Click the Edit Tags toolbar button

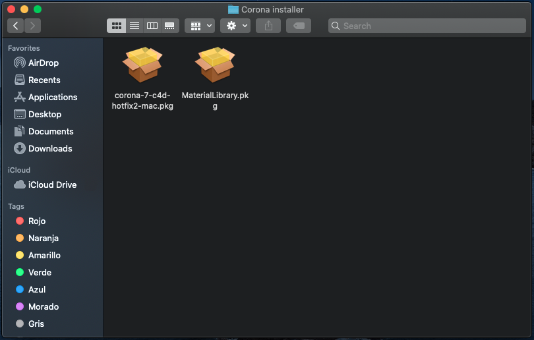pyautogui.click(x=299, y=26)
